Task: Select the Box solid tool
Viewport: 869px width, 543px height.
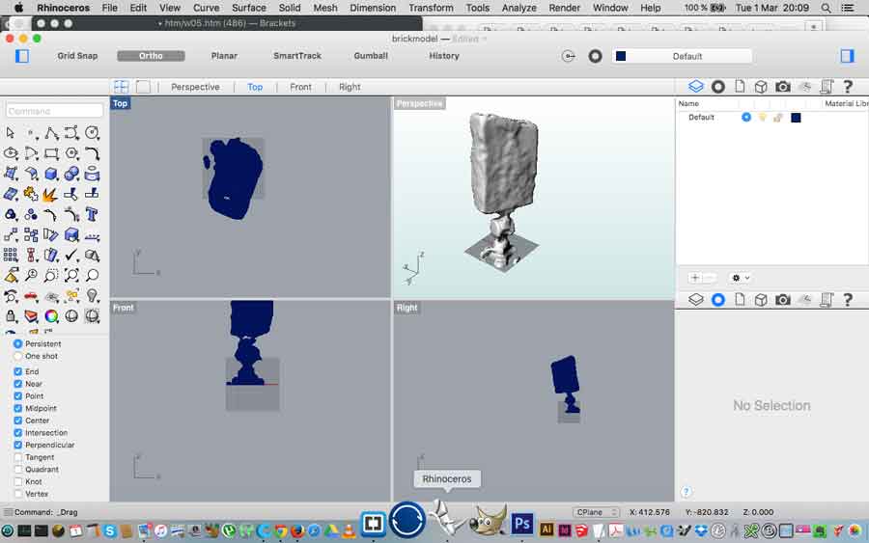Action: [x=51, y=174]
